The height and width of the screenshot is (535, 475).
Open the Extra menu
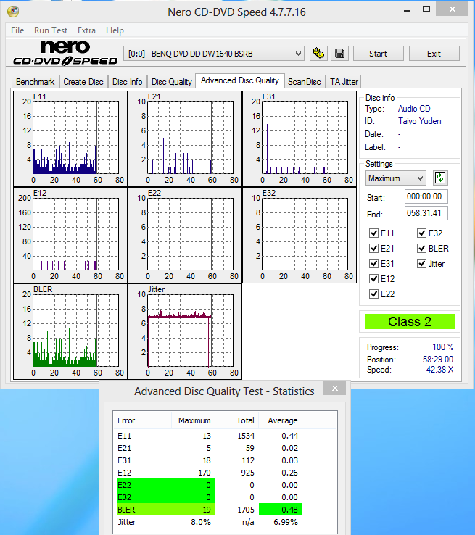(86, 30)
